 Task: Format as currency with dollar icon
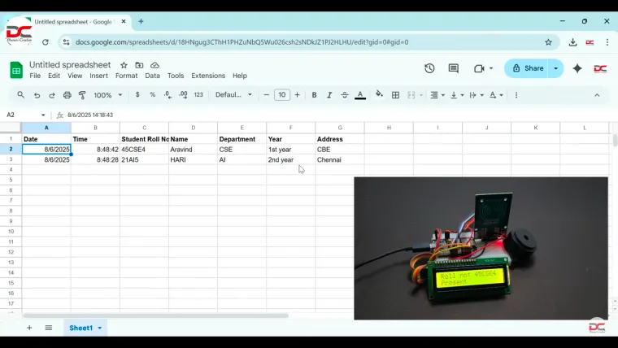pyautogui.click(x=137, y=94)
